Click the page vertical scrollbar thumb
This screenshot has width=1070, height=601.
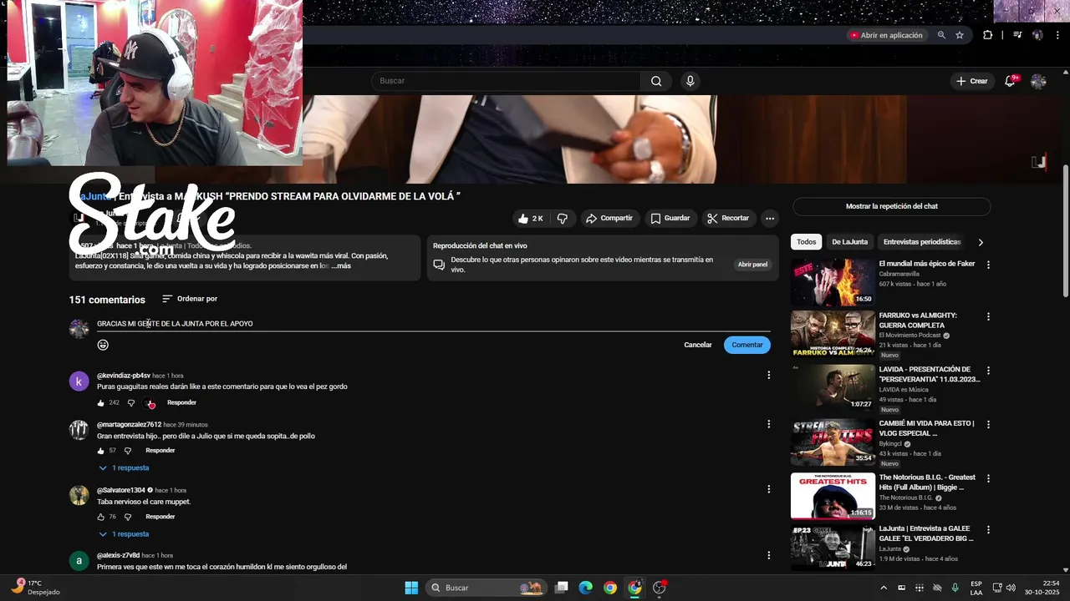[x=1065, y=230]
